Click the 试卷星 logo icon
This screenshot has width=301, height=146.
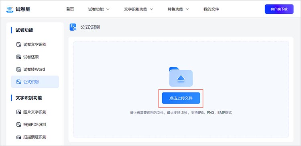(10, 9)
